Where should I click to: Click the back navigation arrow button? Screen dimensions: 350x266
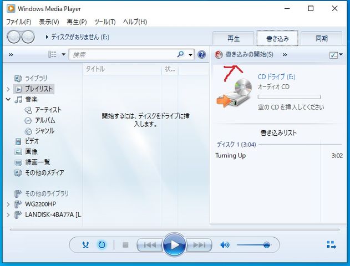point(14,37)
